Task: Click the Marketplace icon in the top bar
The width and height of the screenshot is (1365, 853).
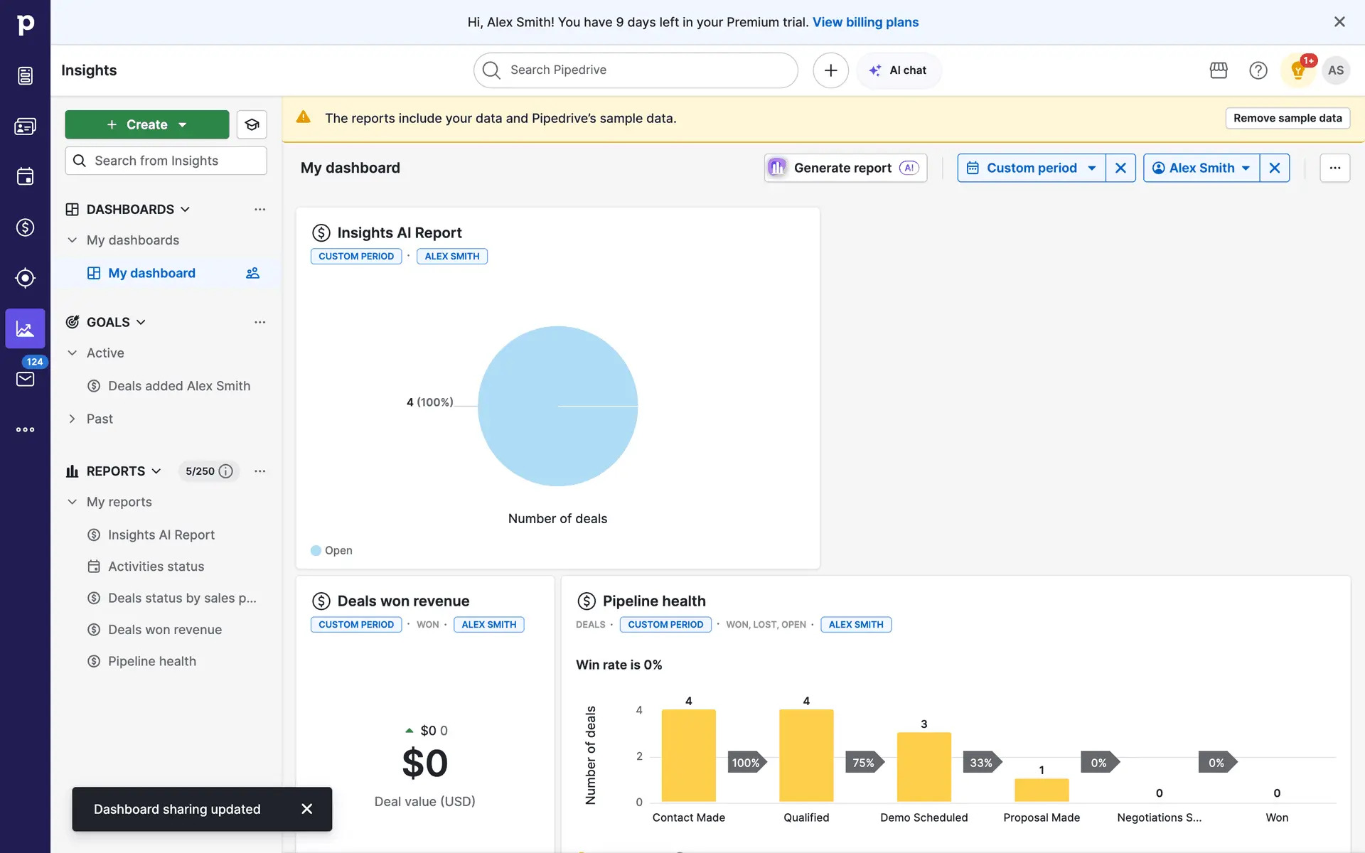Action: [1219, 70]
